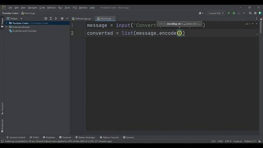Open Project panel options gear
Screen dimensions: 263x148
pyautogui.click(x=62, y=18)
